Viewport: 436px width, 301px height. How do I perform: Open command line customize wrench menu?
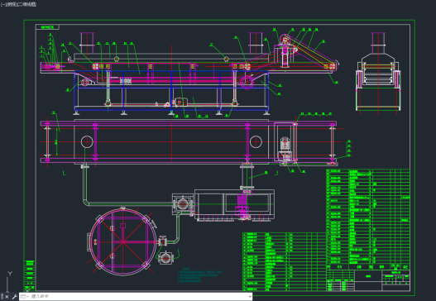pyautogui.click(x=14, y=297)
